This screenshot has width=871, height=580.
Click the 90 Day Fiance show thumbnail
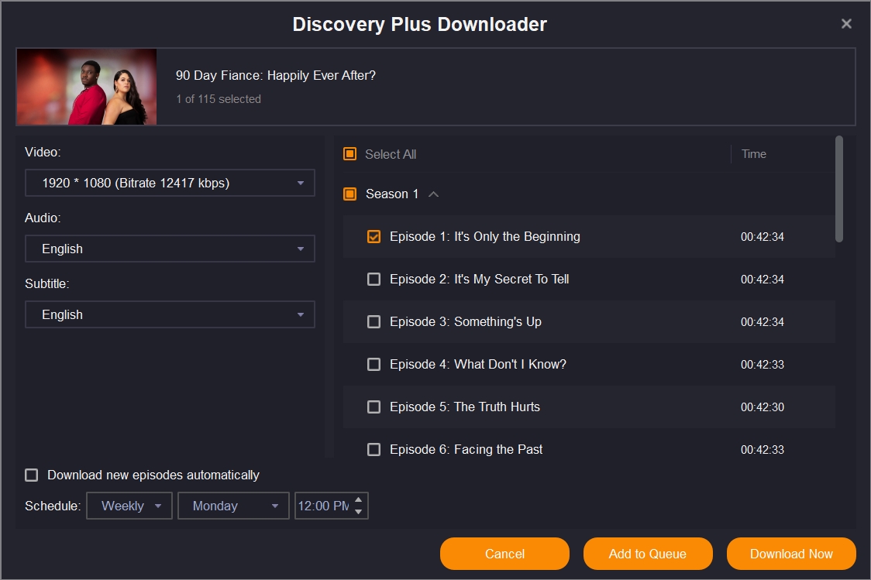87,87
